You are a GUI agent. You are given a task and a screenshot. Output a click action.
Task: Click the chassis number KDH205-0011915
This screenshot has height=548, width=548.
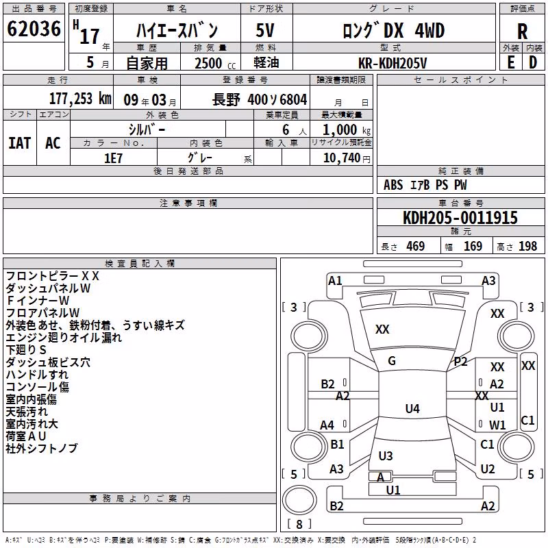[x=460, y=218]
